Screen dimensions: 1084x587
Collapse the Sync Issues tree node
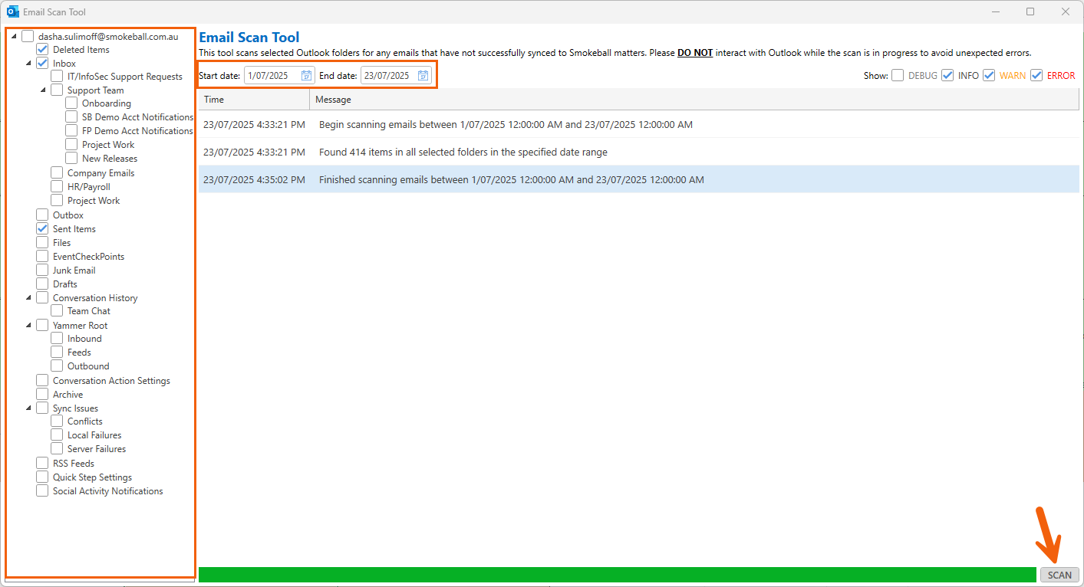point(29,408)
